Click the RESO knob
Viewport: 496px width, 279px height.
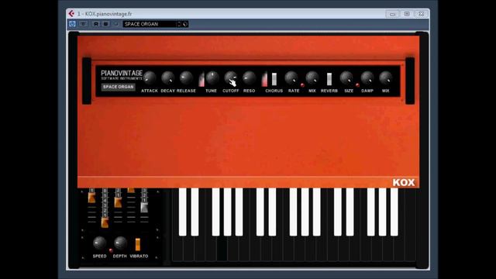pyautogui.click(x=249, y=77)
